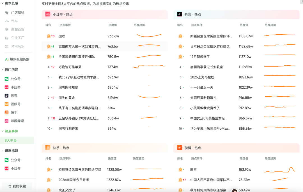Viewport: 303px width, 192px height.
Task: Click 国考行测答案 topic
Action: 68,129
